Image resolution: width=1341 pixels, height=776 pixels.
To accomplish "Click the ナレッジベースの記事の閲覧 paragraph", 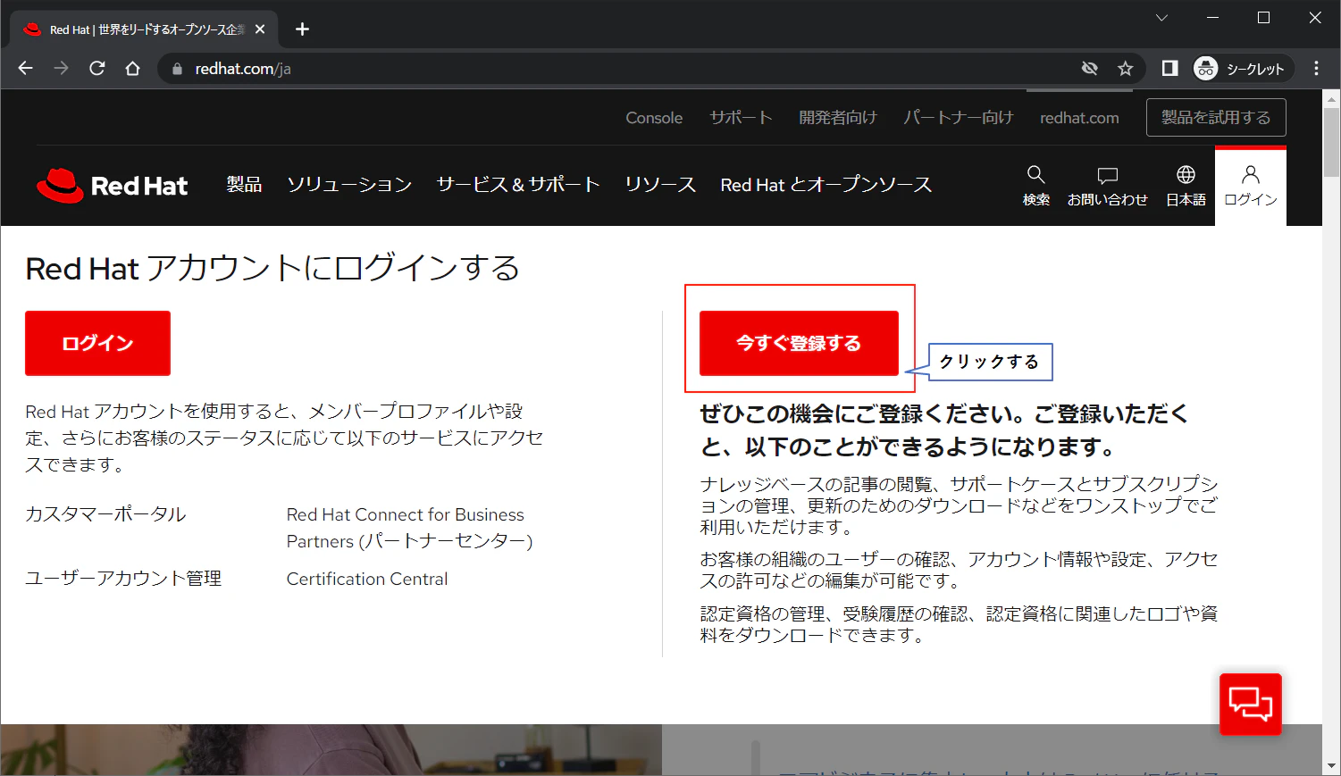I will (x=959, y=505).
